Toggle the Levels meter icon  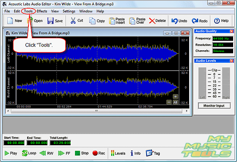click(112, 153)
